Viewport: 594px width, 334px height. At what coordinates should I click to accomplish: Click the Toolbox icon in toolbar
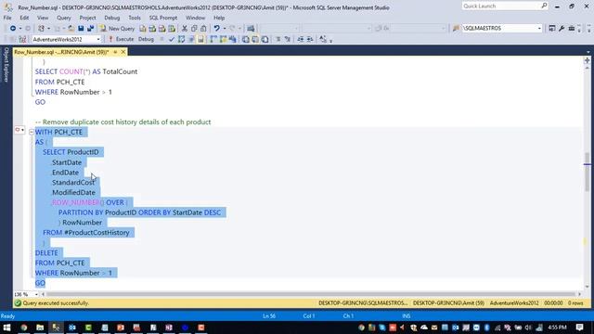(572, 29)
